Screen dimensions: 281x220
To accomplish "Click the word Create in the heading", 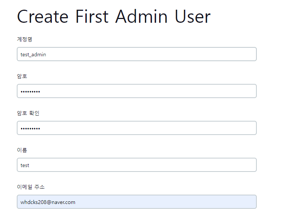I will [42, 17].
